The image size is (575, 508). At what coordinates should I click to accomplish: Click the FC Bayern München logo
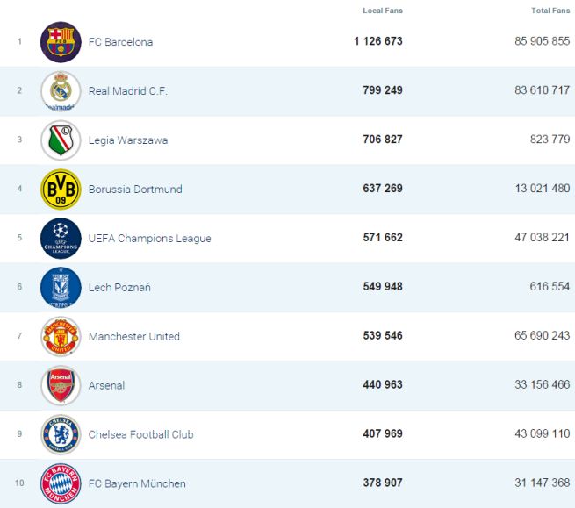click(x=61, y=483)
